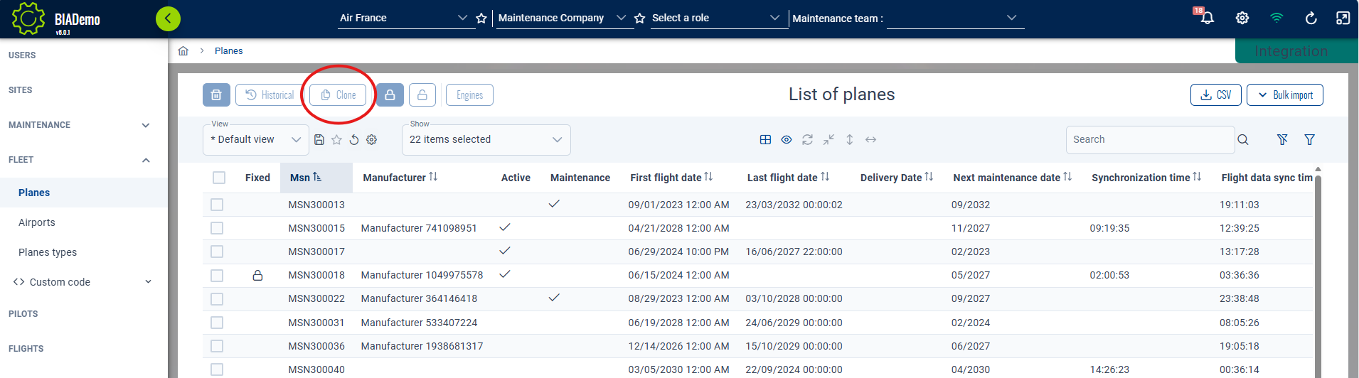Image resolution: width=1359 pixels, height=378 pixels.
Task: Expand the 22 items selected dropdown
Action: 486,140
